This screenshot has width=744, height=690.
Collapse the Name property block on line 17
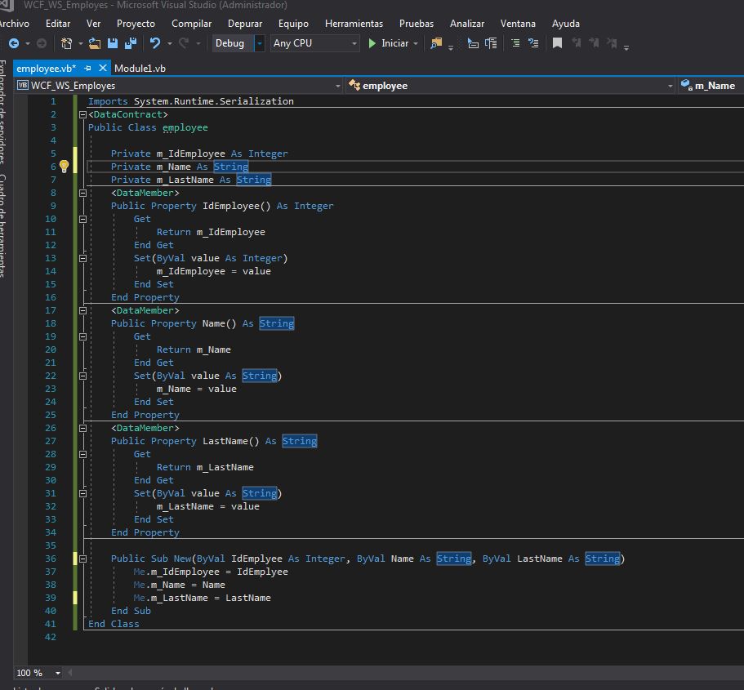tap(82, 310)
